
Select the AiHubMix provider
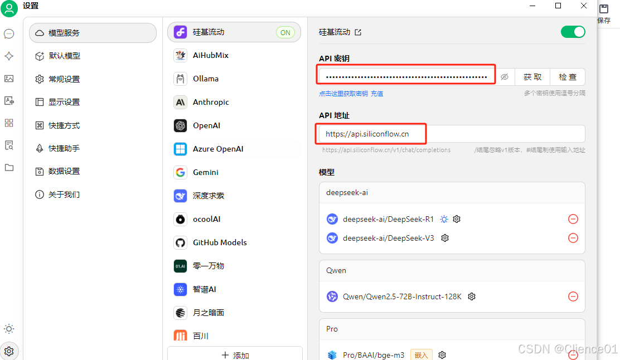click(234, 55)
